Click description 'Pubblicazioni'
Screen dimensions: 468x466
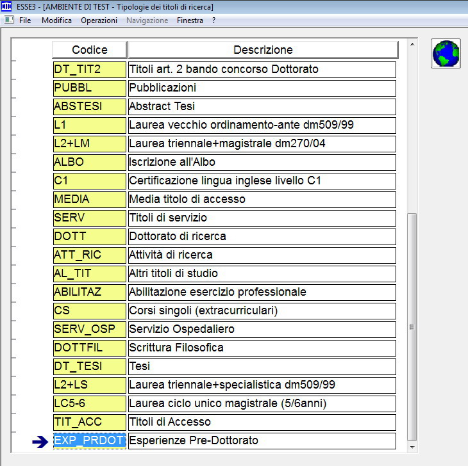[x=262, y=88]
